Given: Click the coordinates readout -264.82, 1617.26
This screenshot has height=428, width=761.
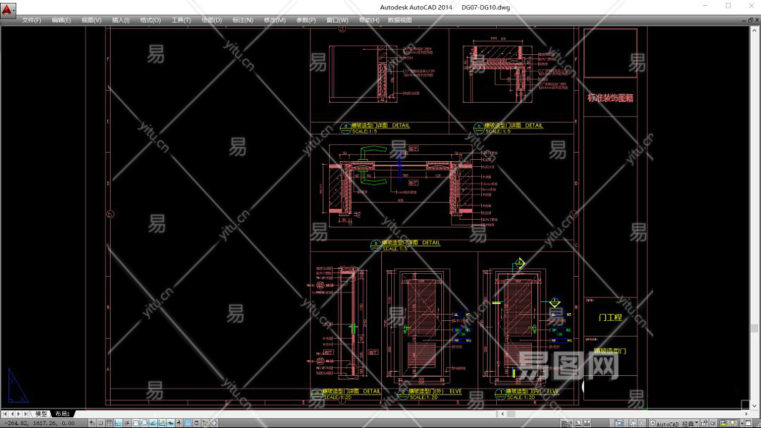Looking at the screenshot, I should (40, 423).
